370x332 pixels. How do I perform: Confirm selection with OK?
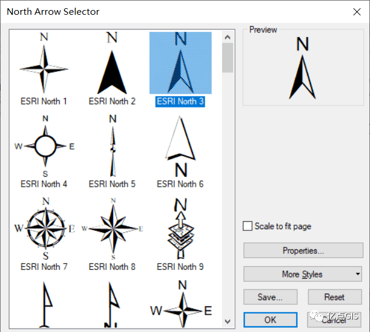(x=270, y=320)
